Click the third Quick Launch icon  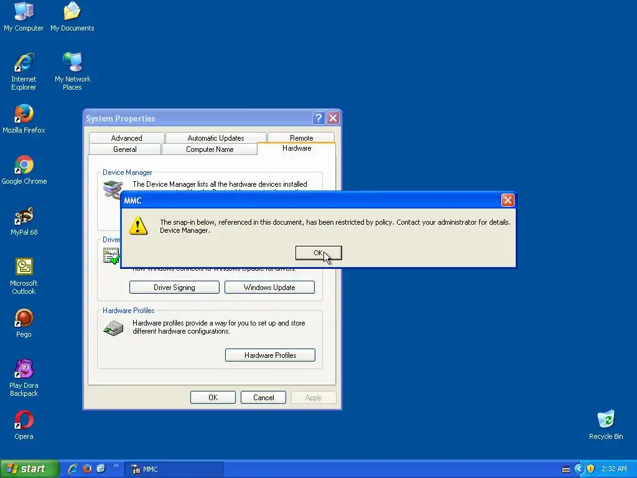[x=101, y=469]
